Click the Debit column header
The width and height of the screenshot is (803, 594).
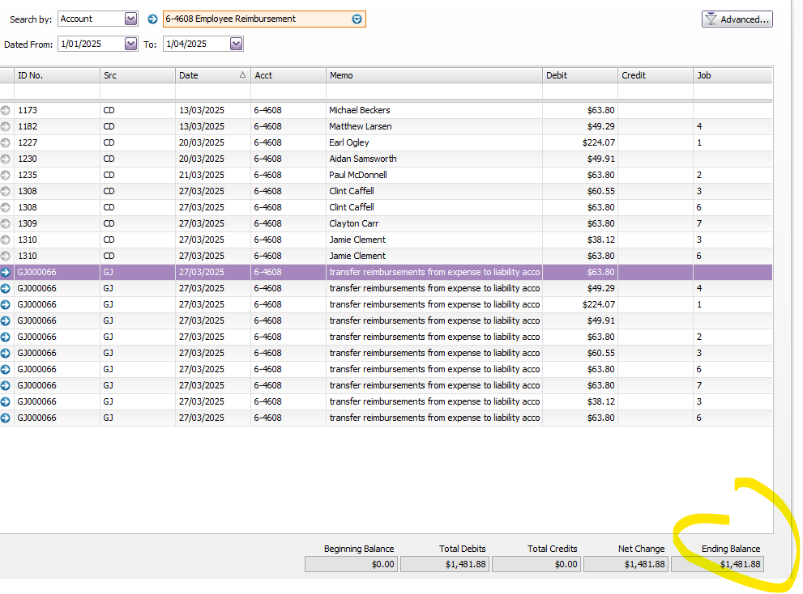tap(579, 75)
